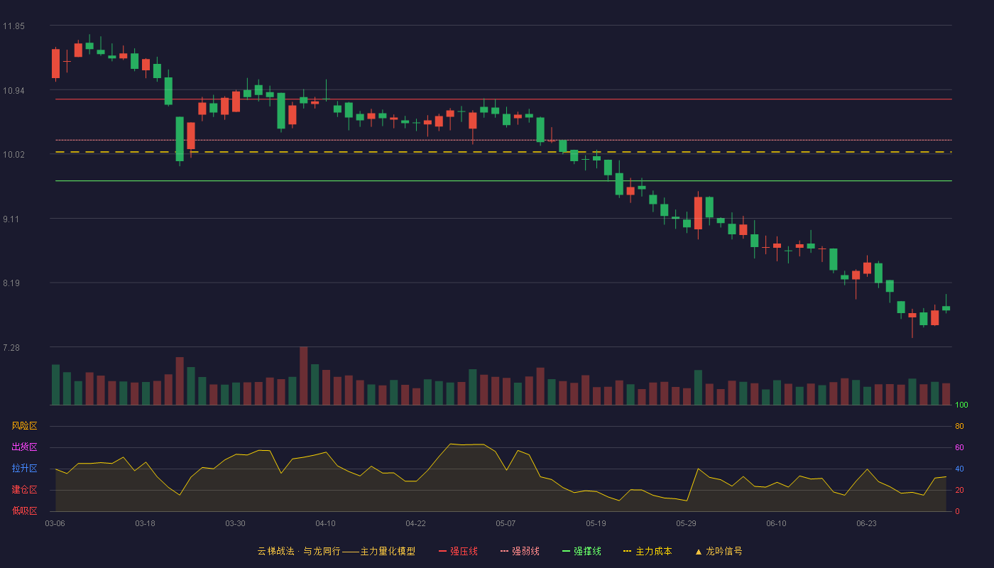Click the red horizontal 强压线 resistance line
994x568 pixels.
503,99
